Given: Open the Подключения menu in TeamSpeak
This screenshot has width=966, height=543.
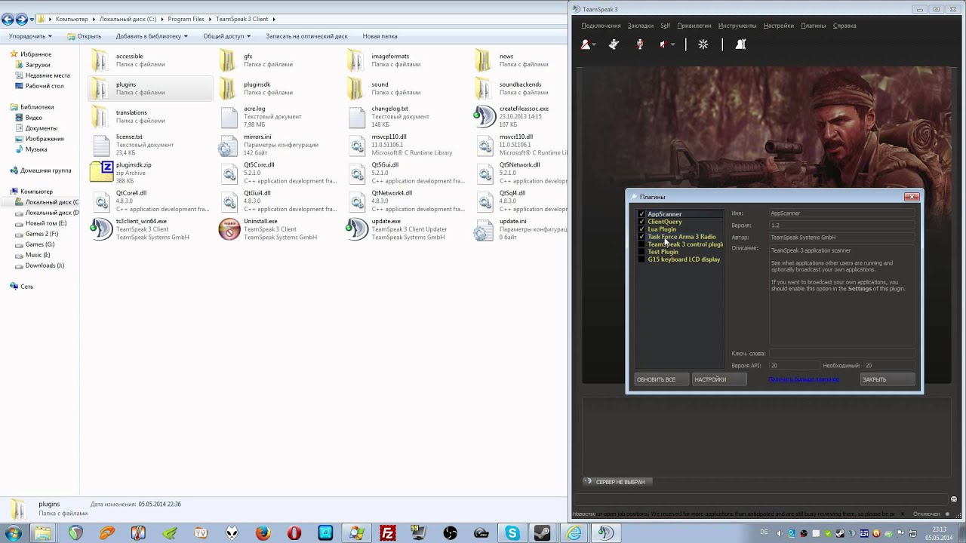Looking at the screenshot, I should (601, 26).
